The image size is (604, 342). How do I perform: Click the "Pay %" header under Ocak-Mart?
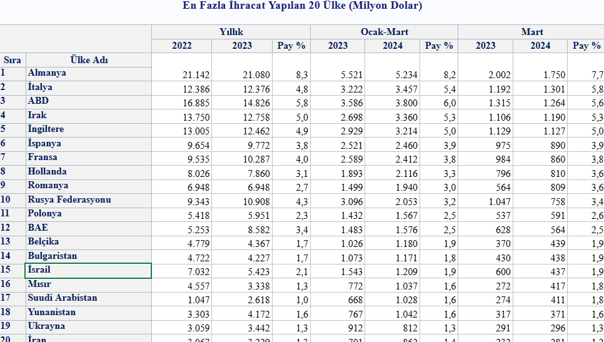[439, 46]
